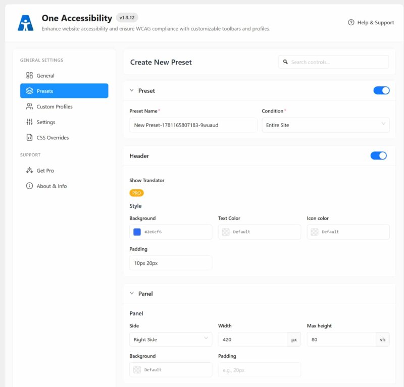Click the One Accessibility logo icon

[26, 23]
